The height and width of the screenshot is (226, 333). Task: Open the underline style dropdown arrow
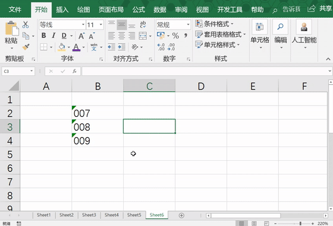71,36
